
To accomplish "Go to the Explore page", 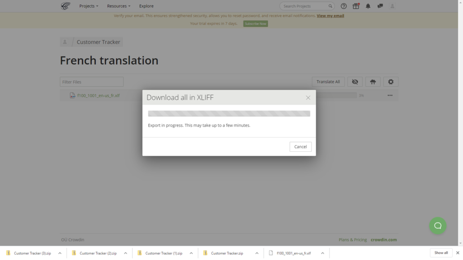I will point(146,6).
